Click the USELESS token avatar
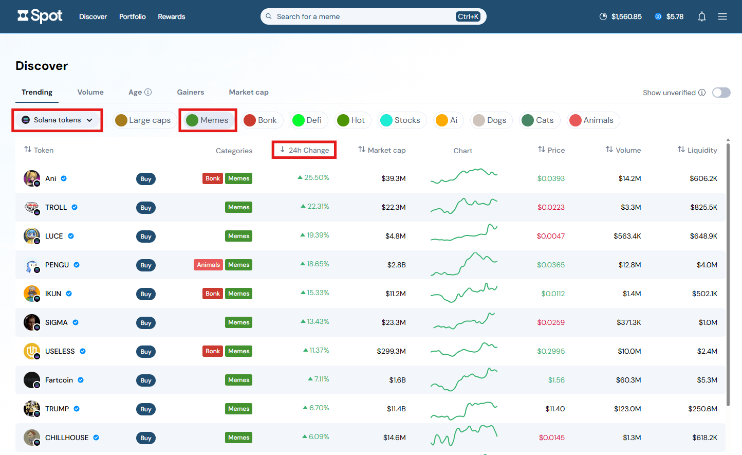Image resolution: width=742 pixels, height=455 pixels. click(32, 351)
